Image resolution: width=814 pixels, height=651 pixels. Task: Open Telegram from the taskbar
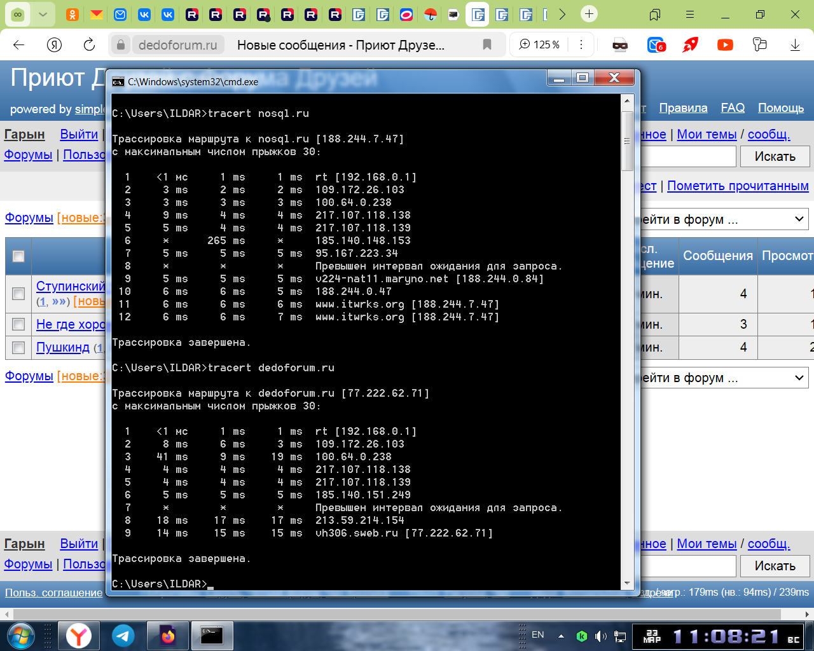click(123, 636)
